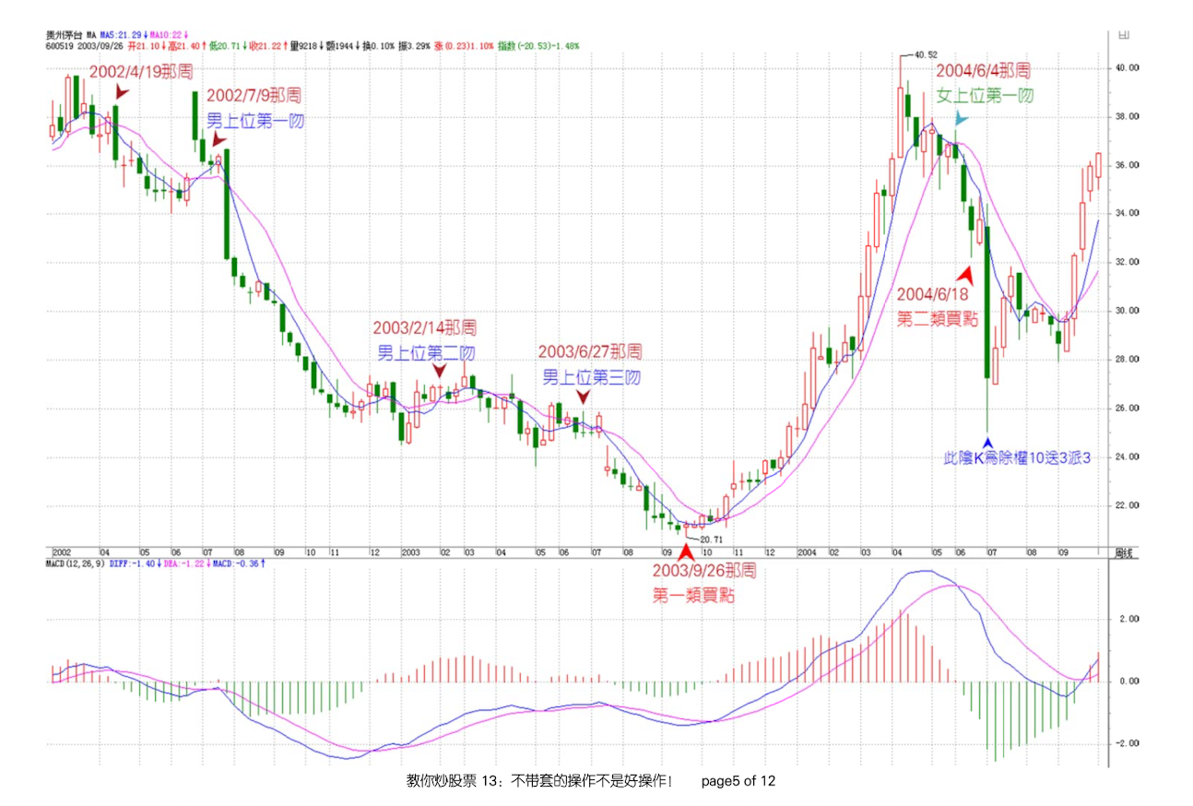Click the MA10:22 indicator label

coord(167,34)
